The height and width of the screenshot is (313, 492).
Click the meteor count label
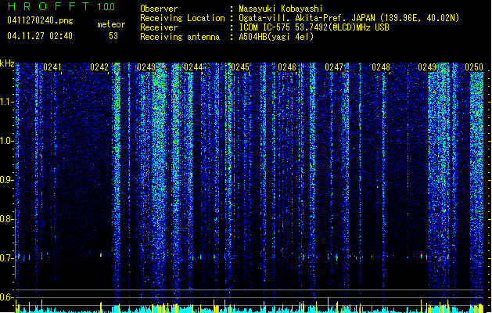pyautogui.click(x=111, y=24)
